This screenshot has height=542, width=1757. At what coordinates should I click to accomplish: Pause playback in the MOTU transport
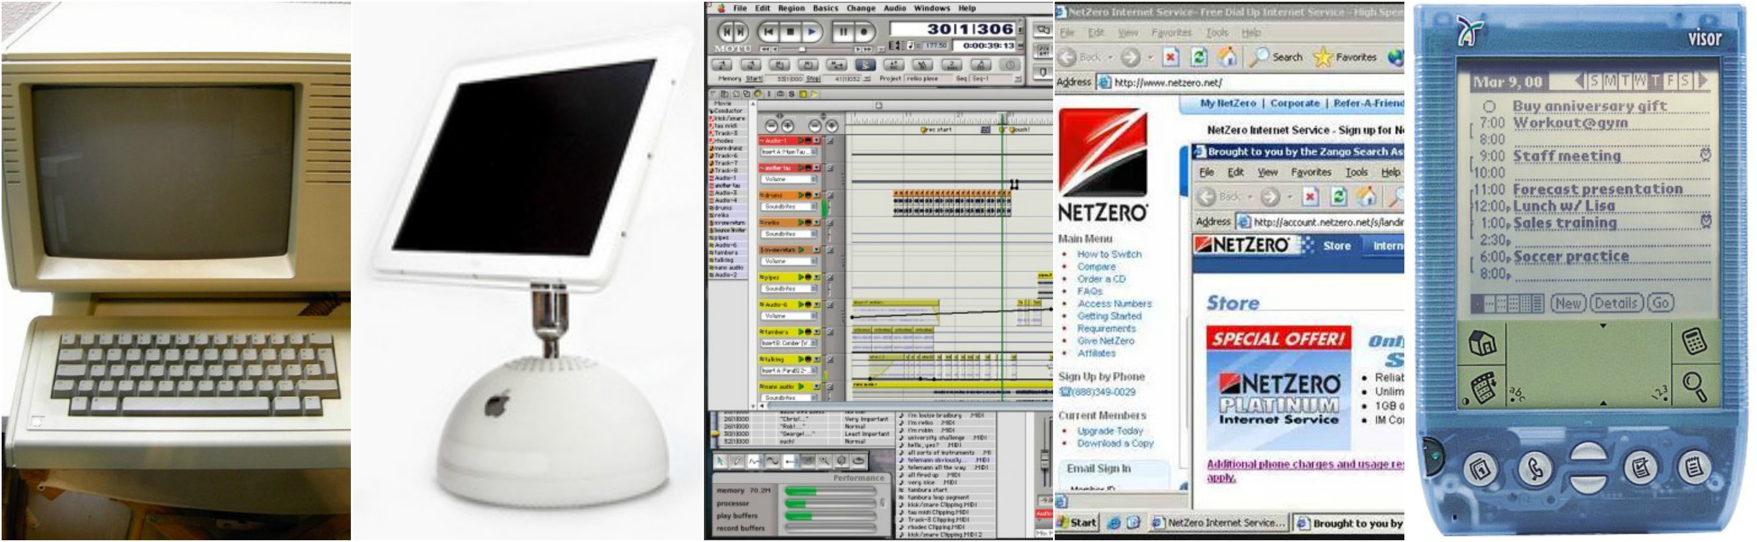[844, 32]
